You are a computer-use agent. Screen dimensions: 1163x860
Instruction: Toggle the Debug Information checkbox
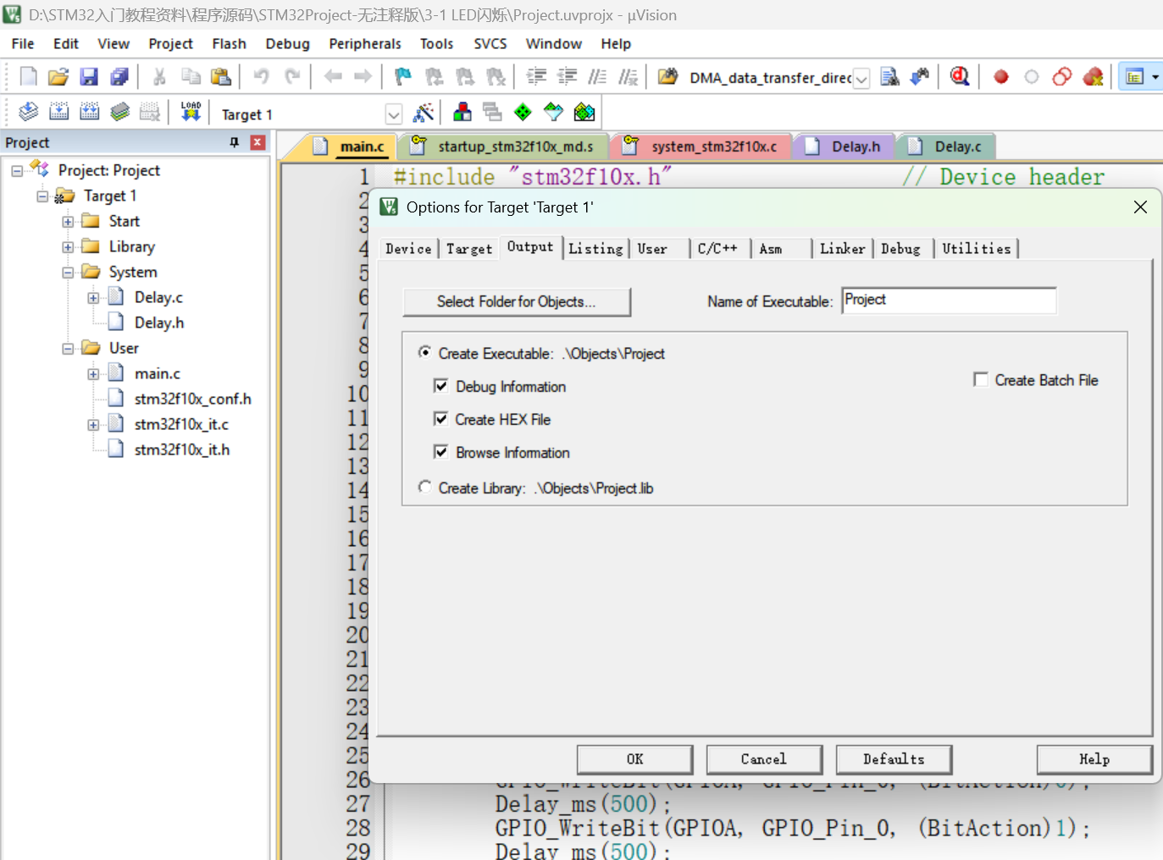tap(440, 386)
